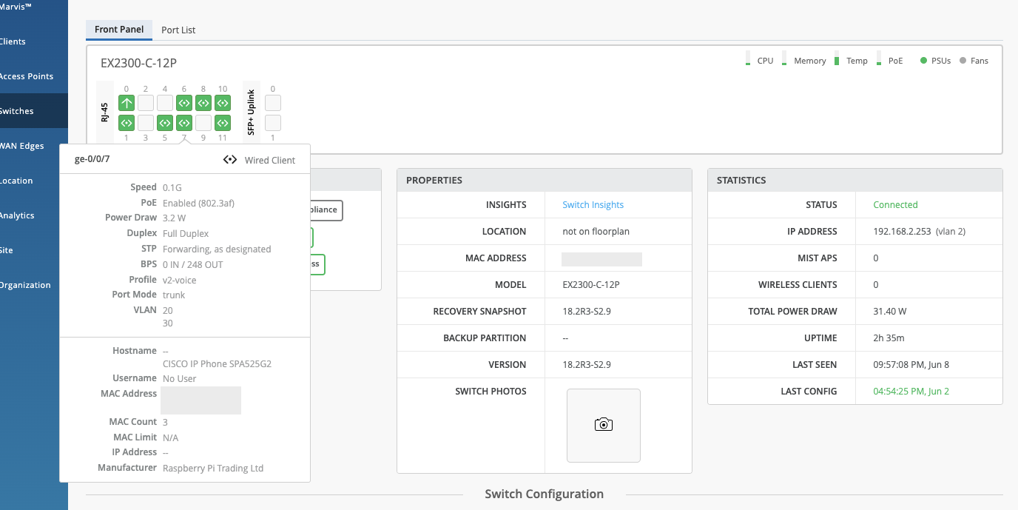Switch to the Port List tab
The image size is (1018, 510).
(178, 30)
